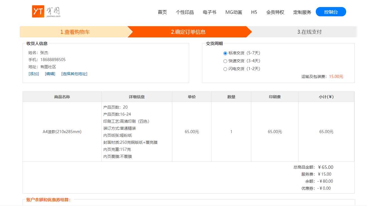367x206 pixels.
Task: Open the H5 menu item
Action: click(254, 12)
